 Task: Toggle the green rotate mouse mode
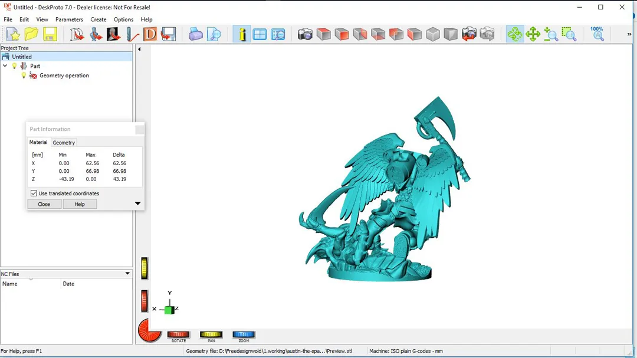(x=515, y=34)
